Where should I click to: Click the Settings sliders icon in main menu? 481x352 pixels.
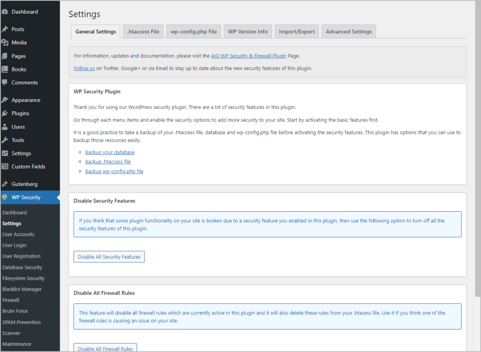(x=5, y=153)
